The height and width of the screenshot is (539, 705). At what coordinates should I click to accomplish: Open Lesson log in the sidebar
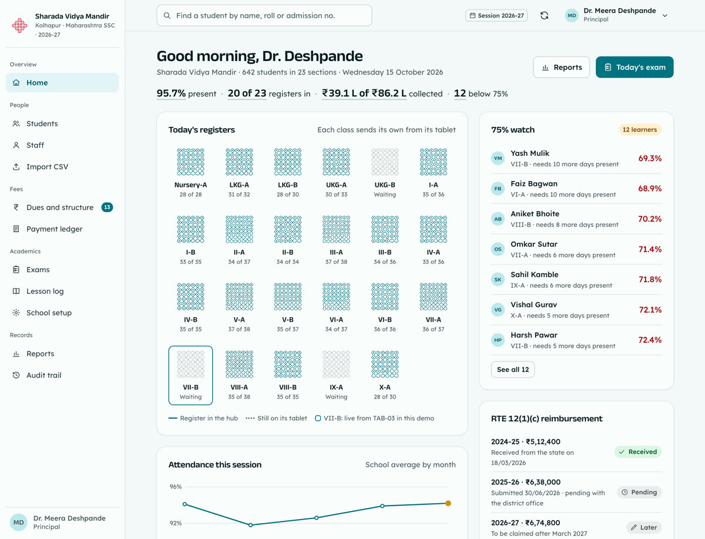[62, 292]
